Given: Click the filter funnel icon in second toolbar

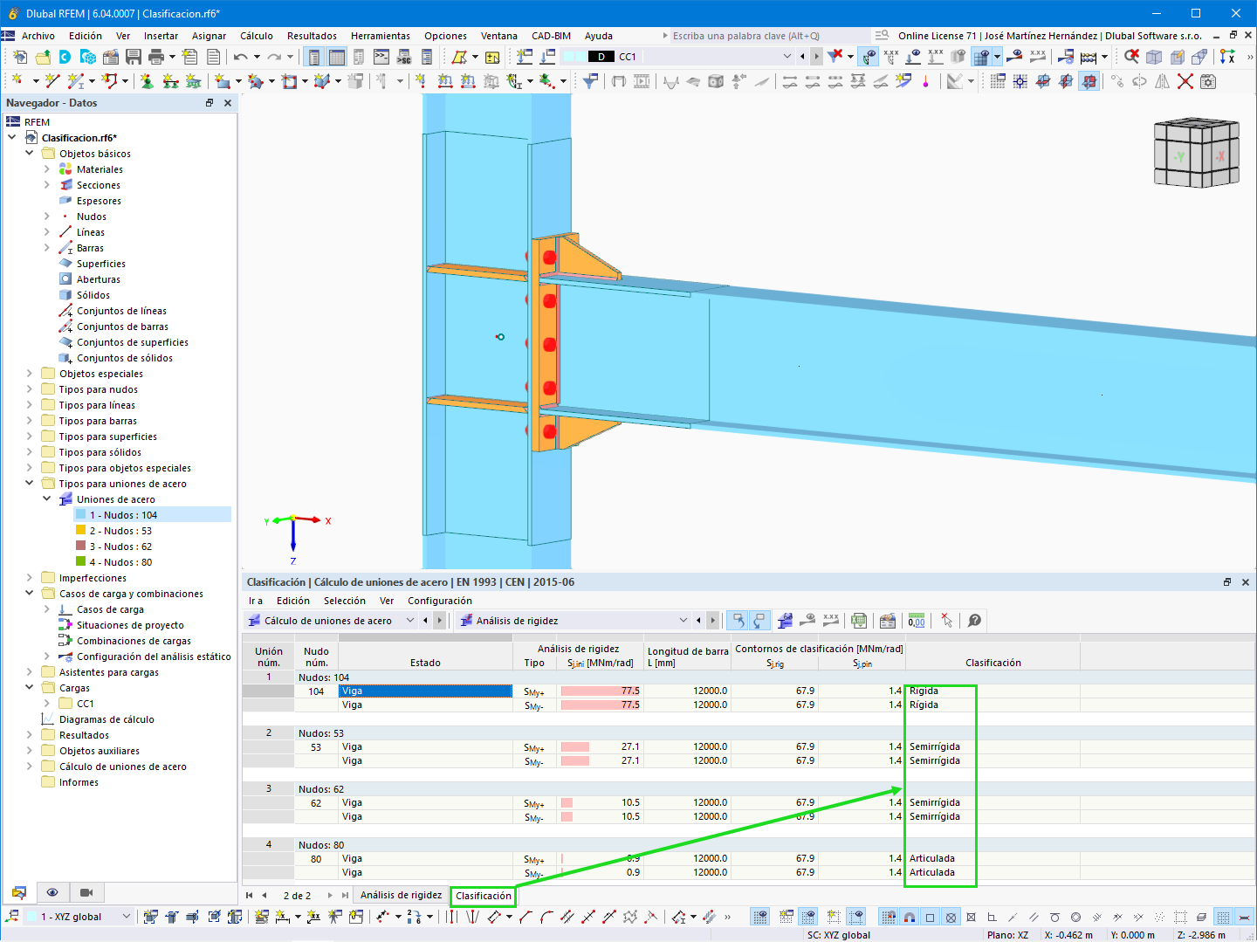Looking at the screenshot, I should (x=591, y=81).
